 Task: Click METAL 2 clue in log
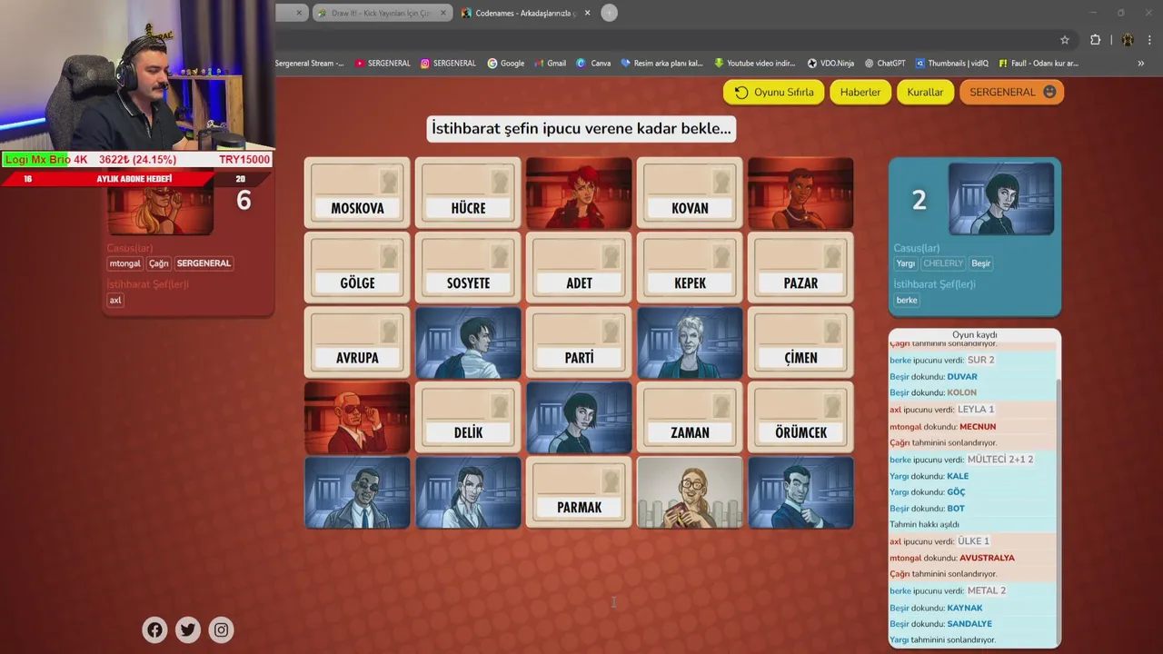987,590
